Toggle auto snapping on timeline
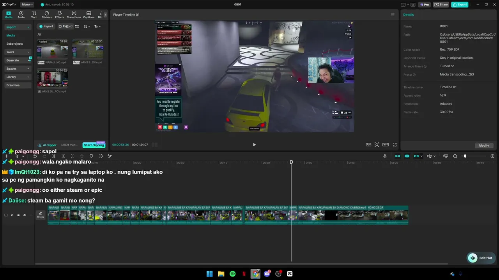499x280 pixels. (407, 156)
